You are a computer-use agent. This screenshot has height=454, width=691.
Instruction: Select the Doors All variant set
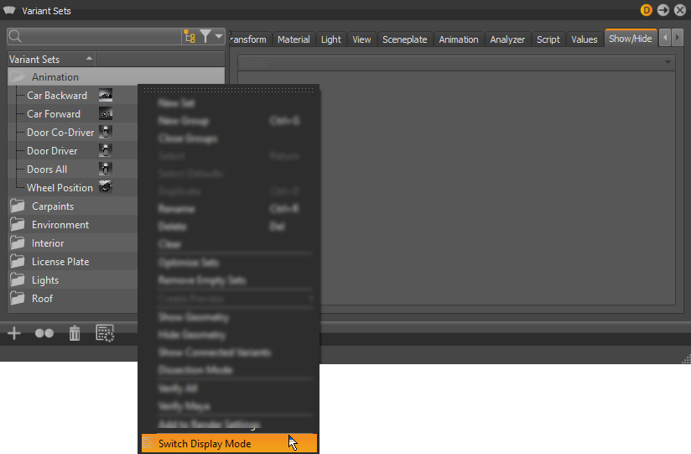(x=47, y=170)
